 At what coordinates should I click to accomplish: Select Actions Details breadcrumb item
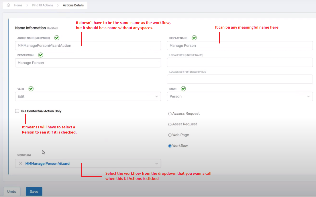click(73, 5)
